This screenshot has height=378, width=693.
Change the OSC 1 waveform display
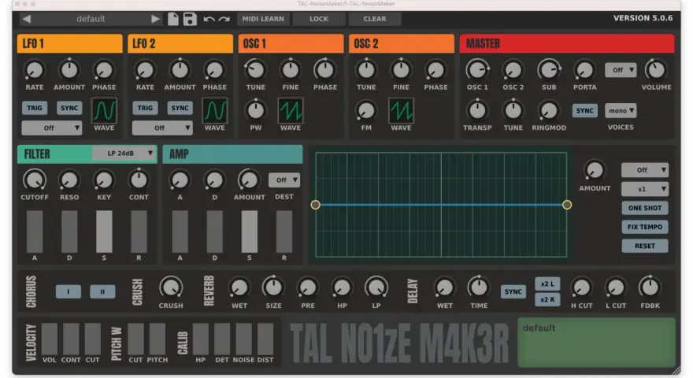pyautogui.click(x=291, y=110)
